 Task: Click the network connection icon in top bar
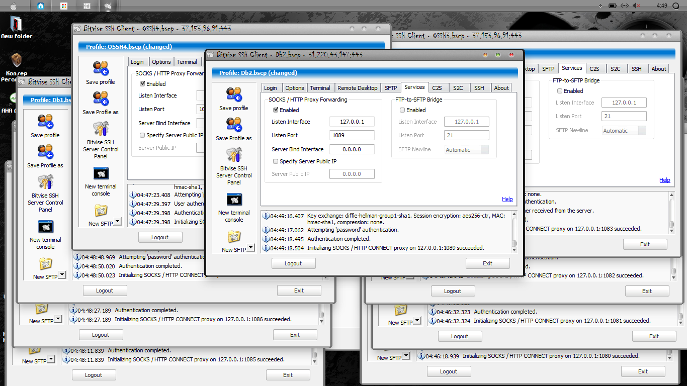[625, 6]
